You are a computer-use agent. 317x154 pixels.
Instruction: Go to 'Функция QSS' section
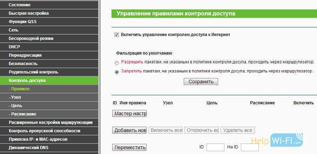tap(22, 22)
